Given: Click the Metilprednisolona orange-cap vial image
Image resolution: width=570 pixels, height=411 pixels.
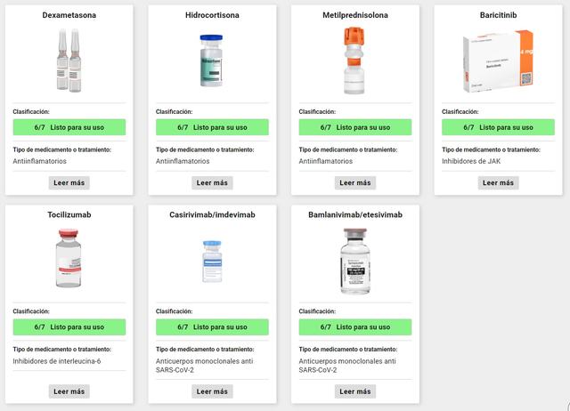Looking at the screenshot, I should coord(354,60).
